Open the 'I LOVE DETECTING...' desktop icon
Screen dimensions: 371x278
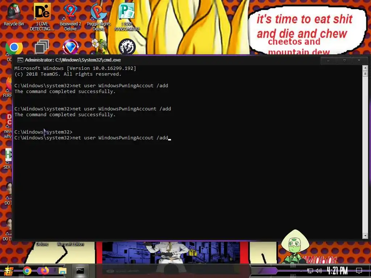tap(42, 17)
